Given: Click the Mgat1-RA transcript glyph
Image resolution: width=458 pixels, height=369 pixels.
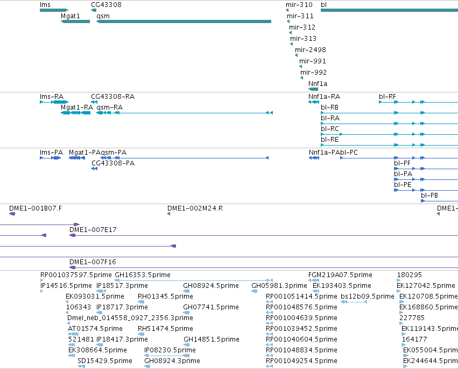Looking at the screenshot, I should pyautogui.click(x=75, y=113).
